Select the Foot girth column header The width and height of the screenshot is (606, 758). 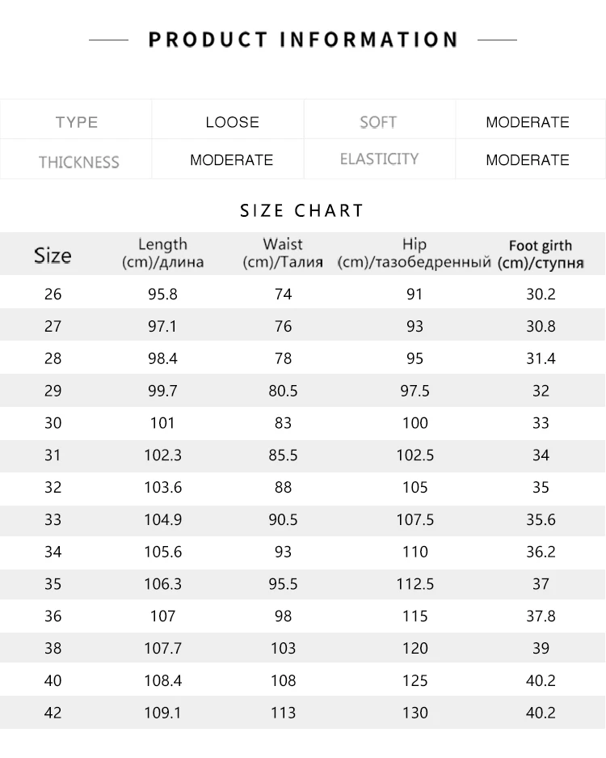coord(541,254)
